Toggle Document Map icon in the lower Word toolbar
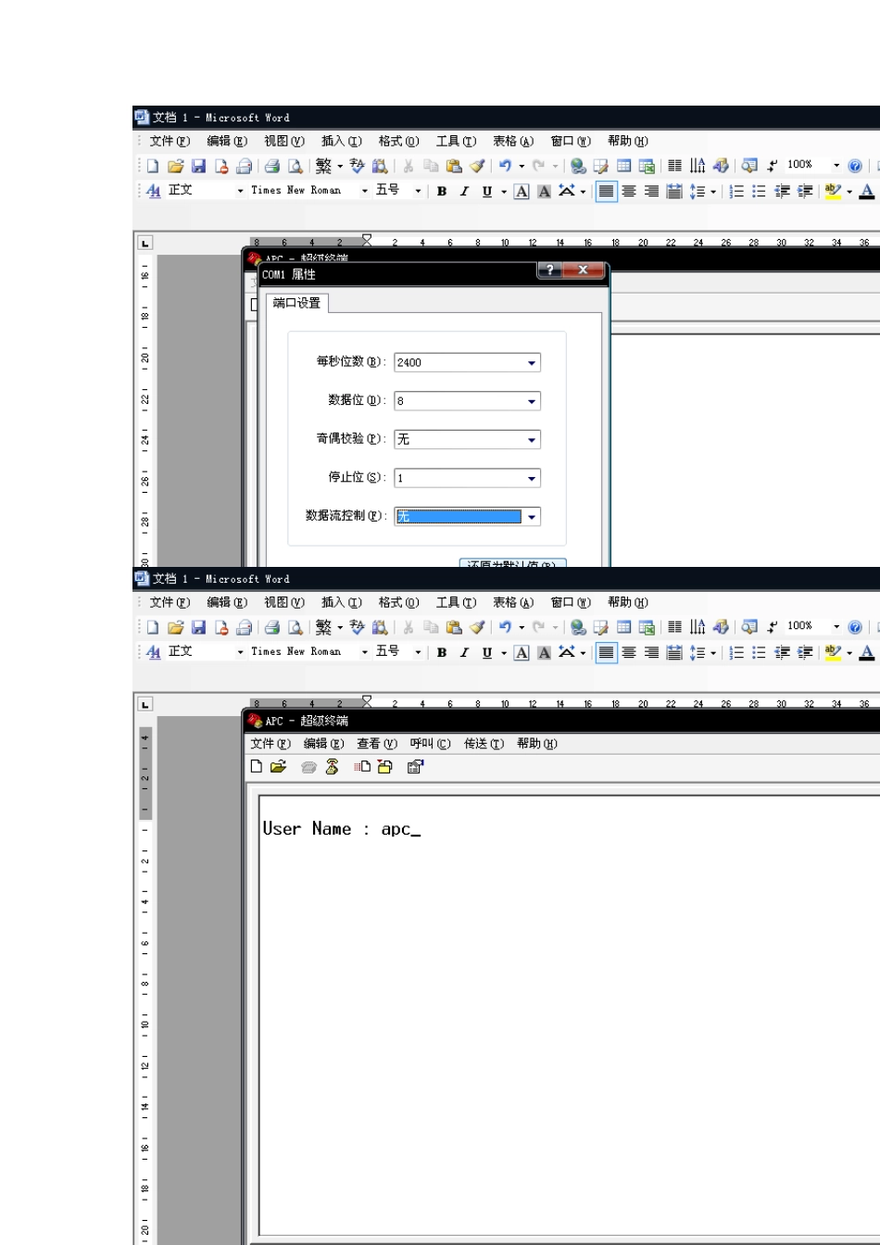 point(749,628)
